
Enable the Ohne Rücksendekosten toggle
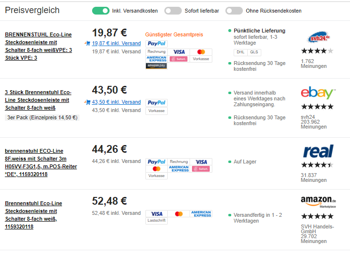click(x=234, y=11)
